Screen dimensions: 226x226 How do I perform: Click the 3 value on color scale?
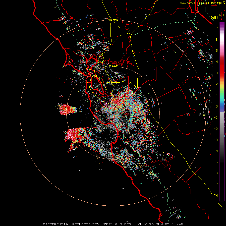point(217,73)
